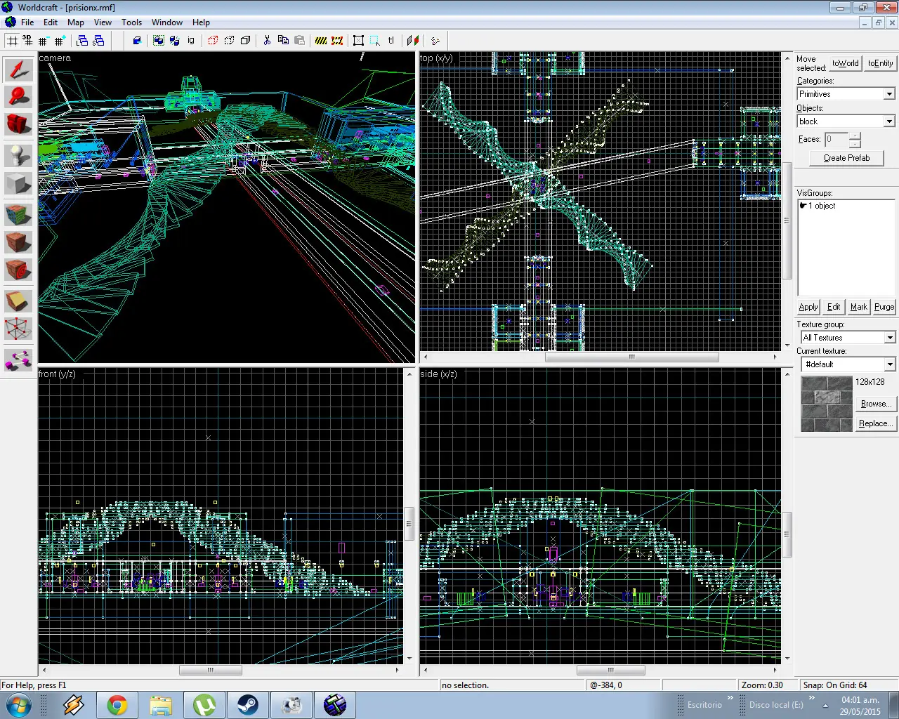
Task: Click the Replace... texture button
Action: point(876,423)
